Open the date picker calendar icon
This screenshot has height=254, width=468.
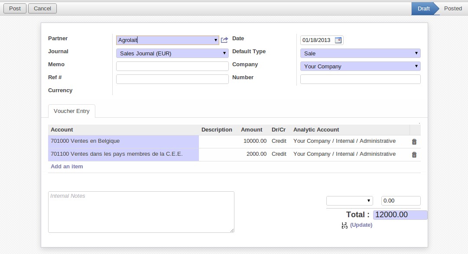tap(338, 40)
